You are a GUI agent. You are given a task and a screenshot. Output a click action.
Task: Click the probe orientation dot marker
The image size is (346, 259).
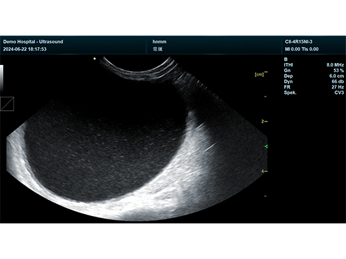click(95, 58)
